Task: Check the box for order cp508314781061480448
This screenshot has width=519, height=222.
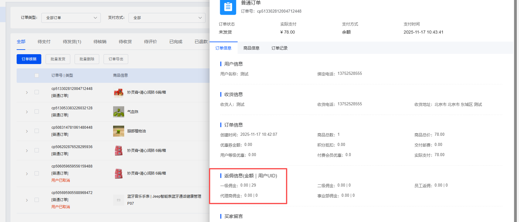Action: click(37, 131)
